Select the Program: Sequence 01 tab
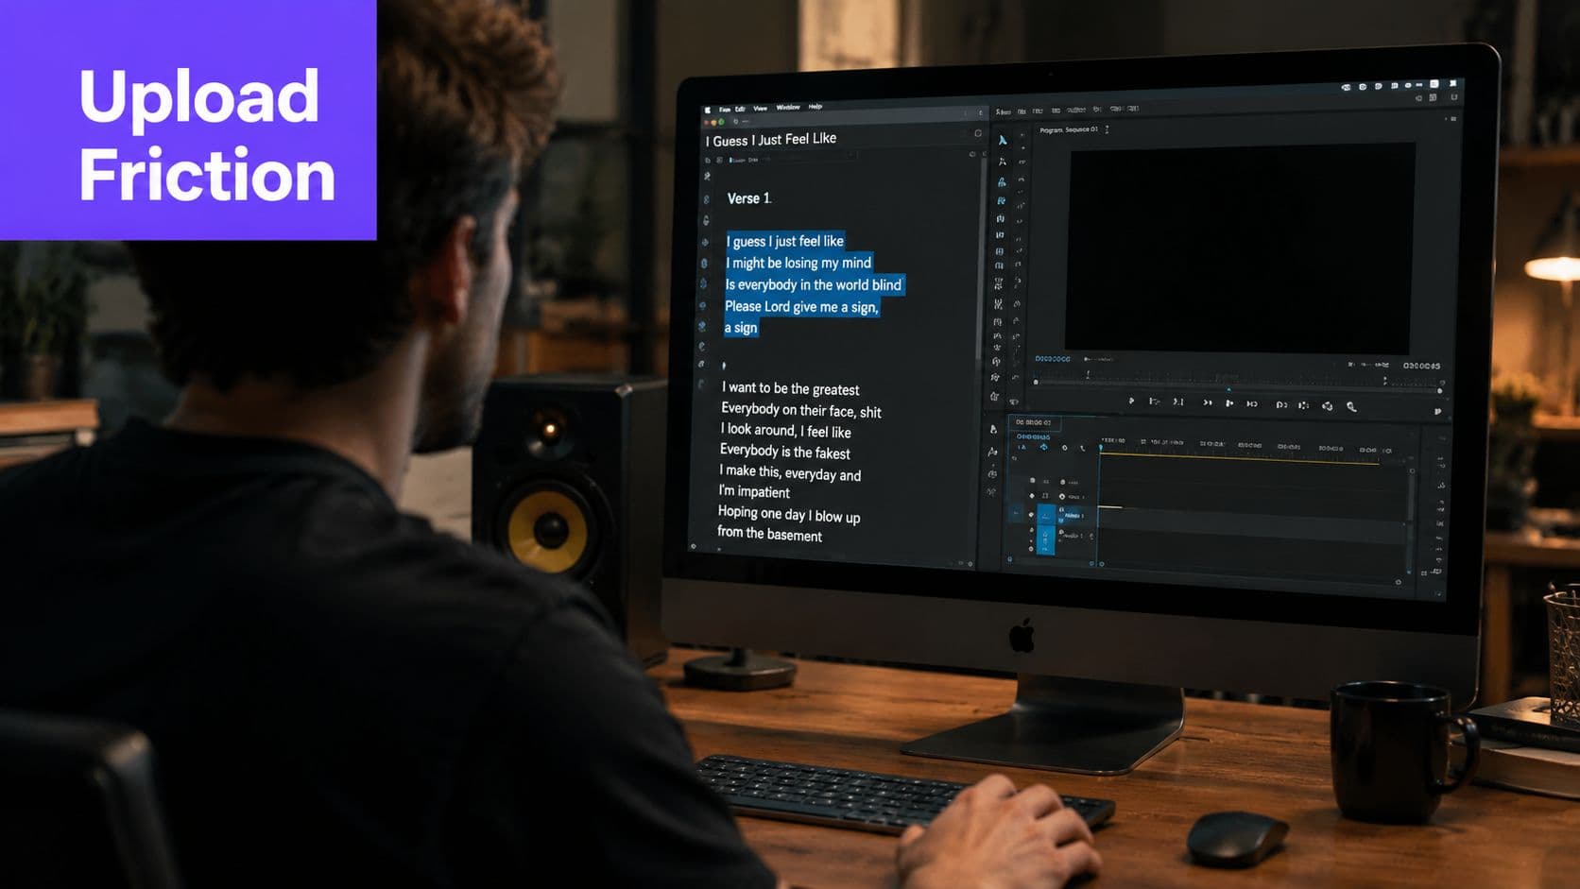This screenshot has height=889, width=1580. click(1069, 129)
